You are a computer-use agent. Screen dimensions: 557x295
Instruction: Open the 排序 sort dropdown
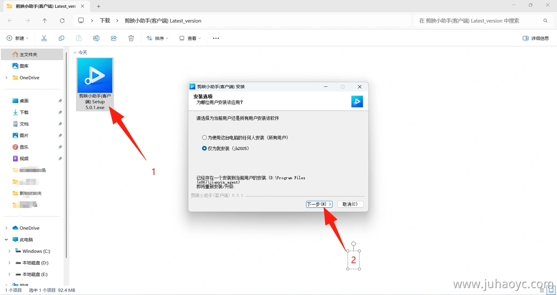pyautogui.click(x=158, y=38)
